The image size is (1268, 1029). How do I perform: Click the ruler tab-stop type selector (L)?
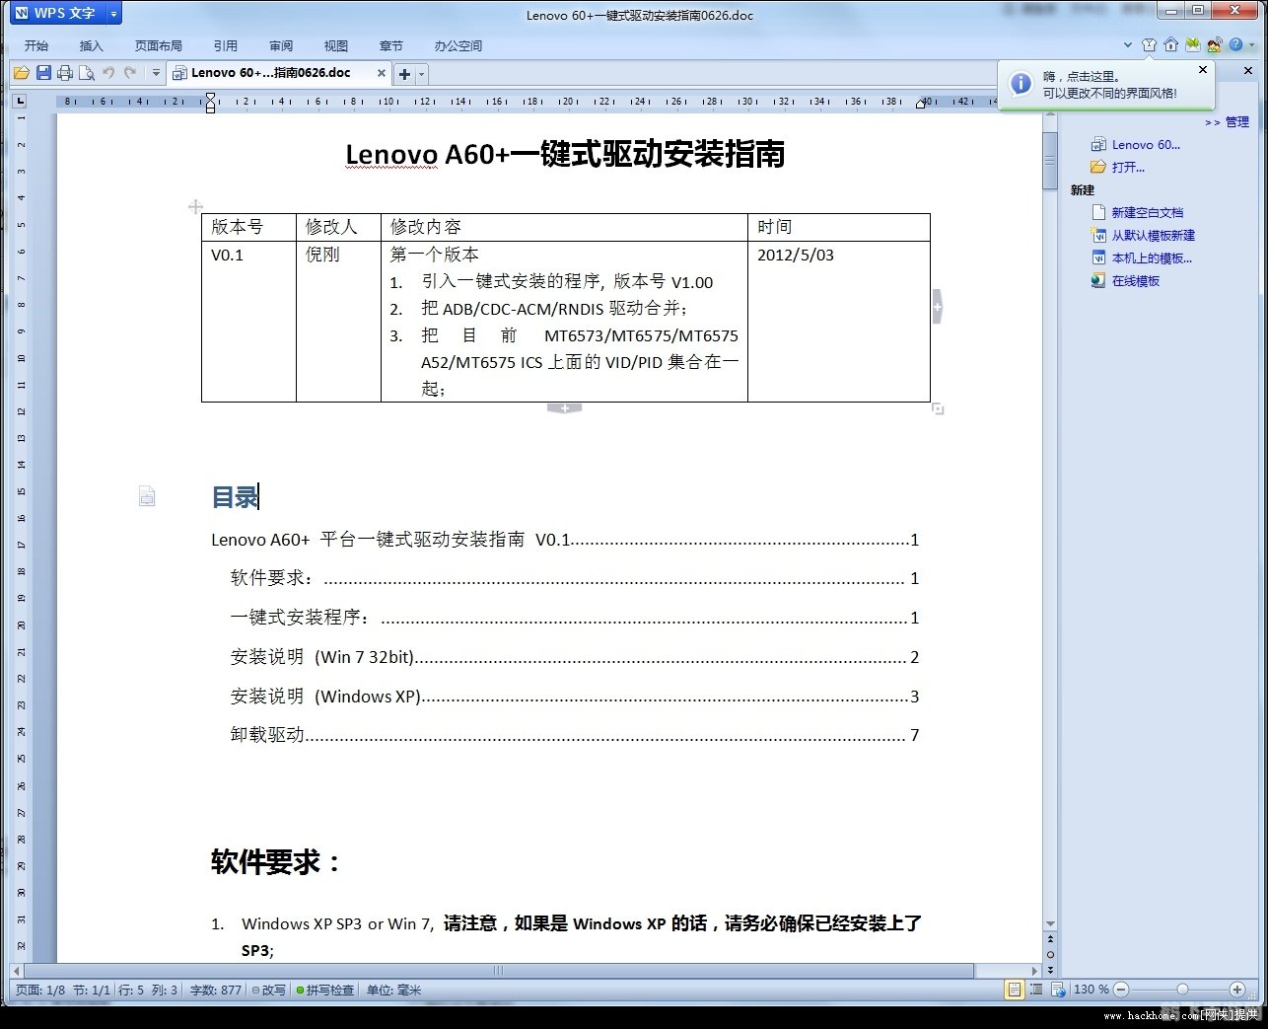(20, 101)
